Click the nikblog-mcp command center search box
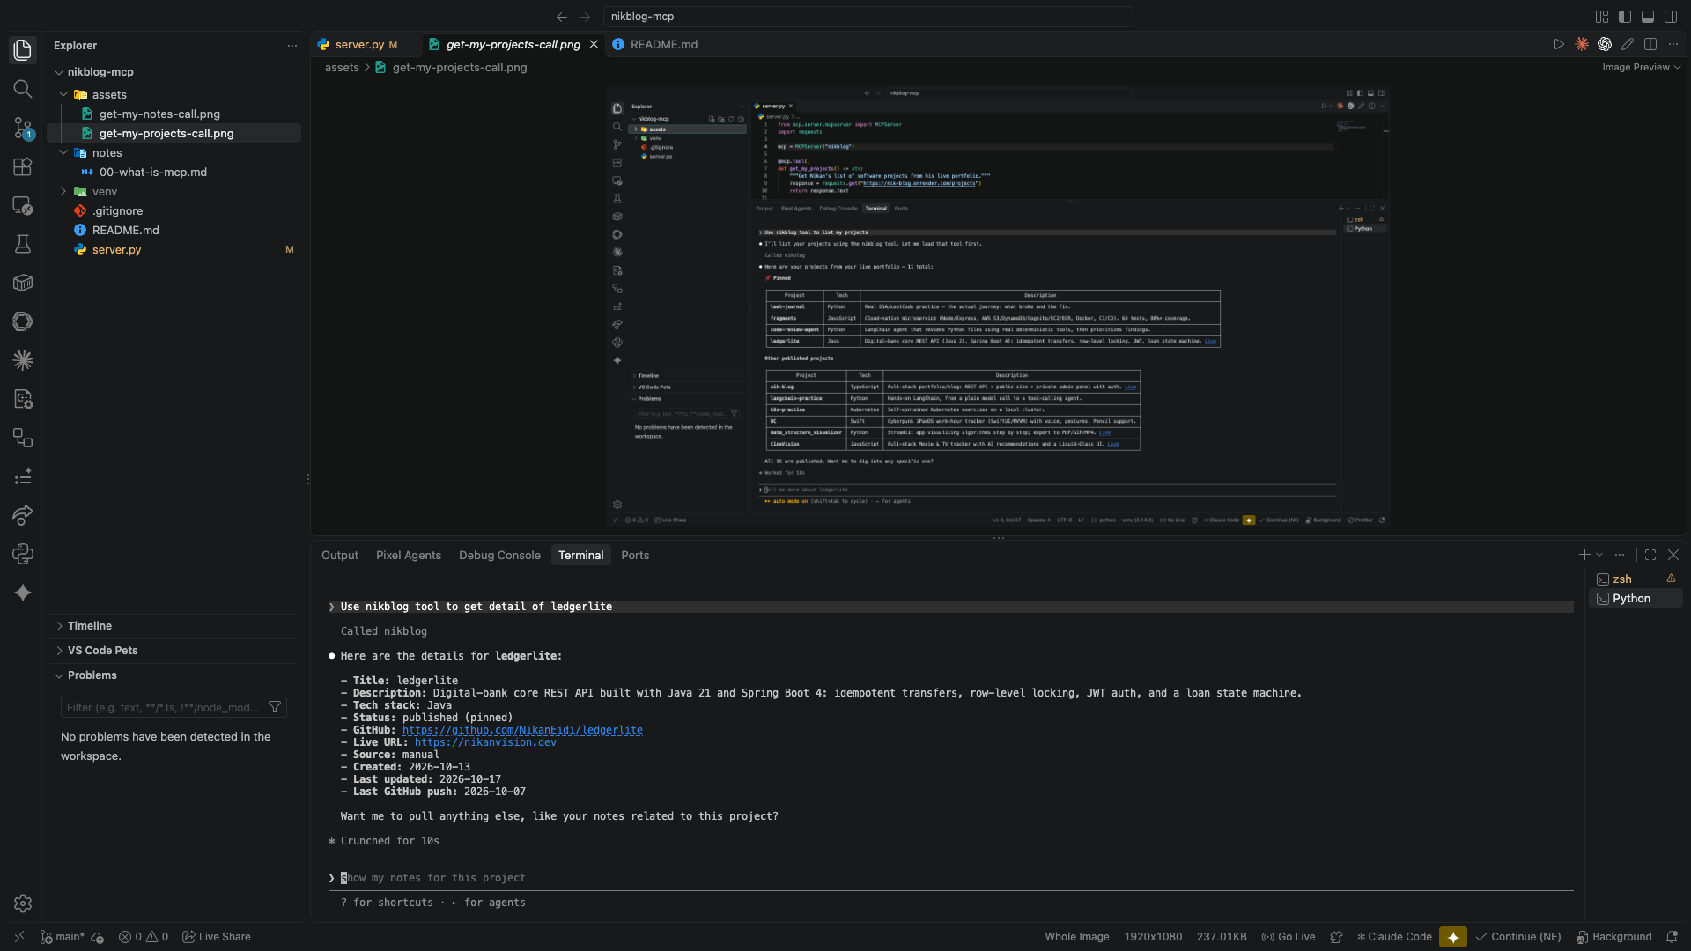 tap(868, 17)
